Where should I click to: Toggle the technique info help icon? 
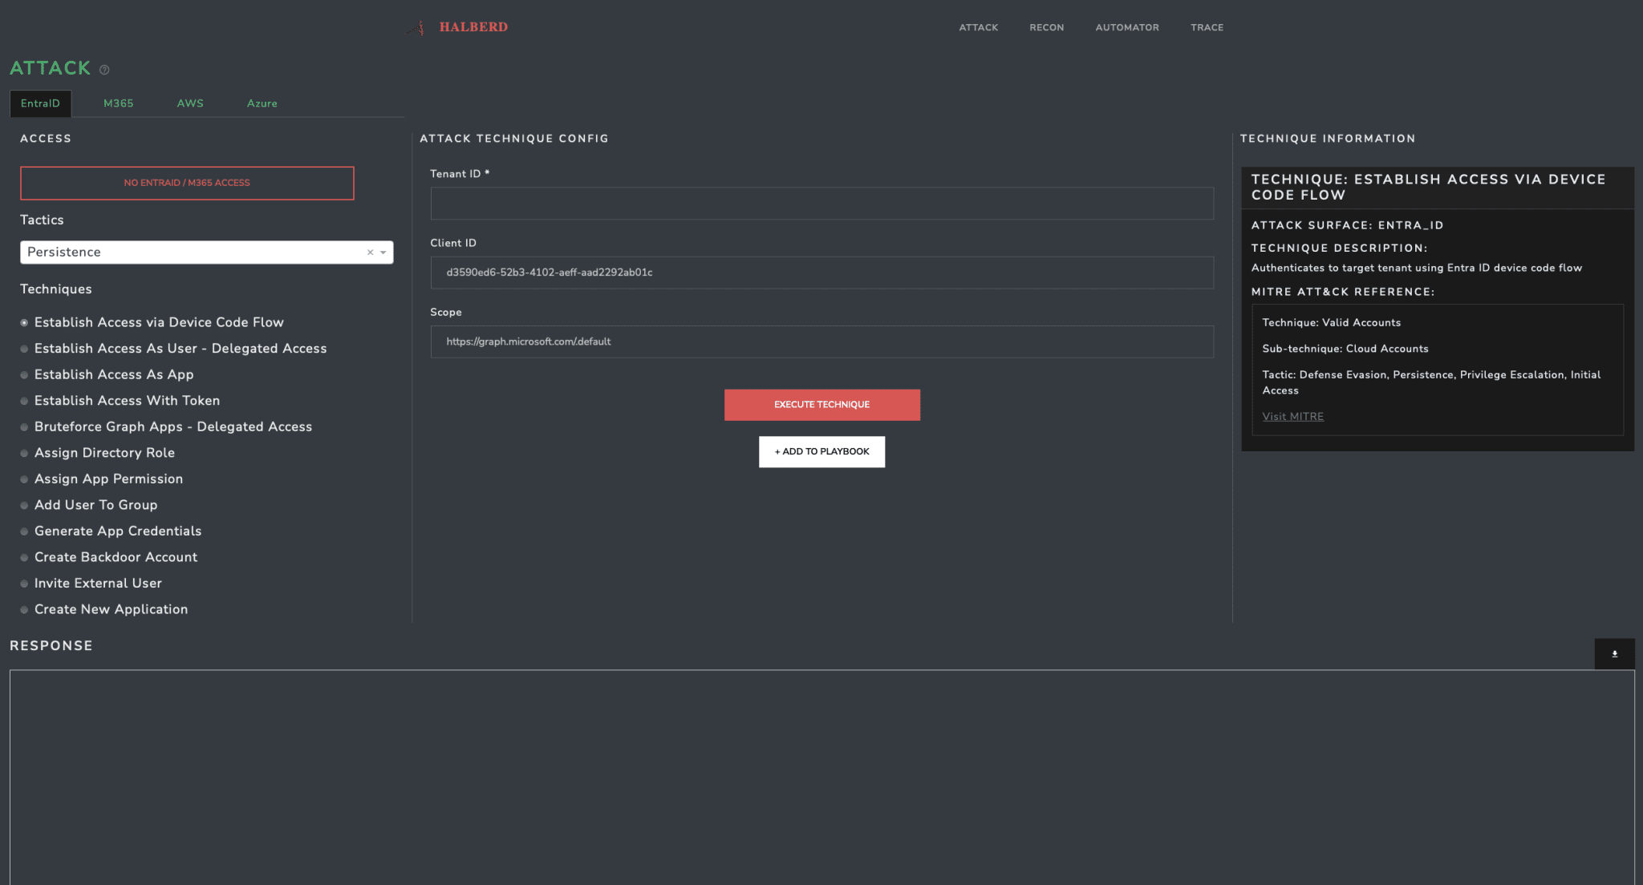coord(104,67)
